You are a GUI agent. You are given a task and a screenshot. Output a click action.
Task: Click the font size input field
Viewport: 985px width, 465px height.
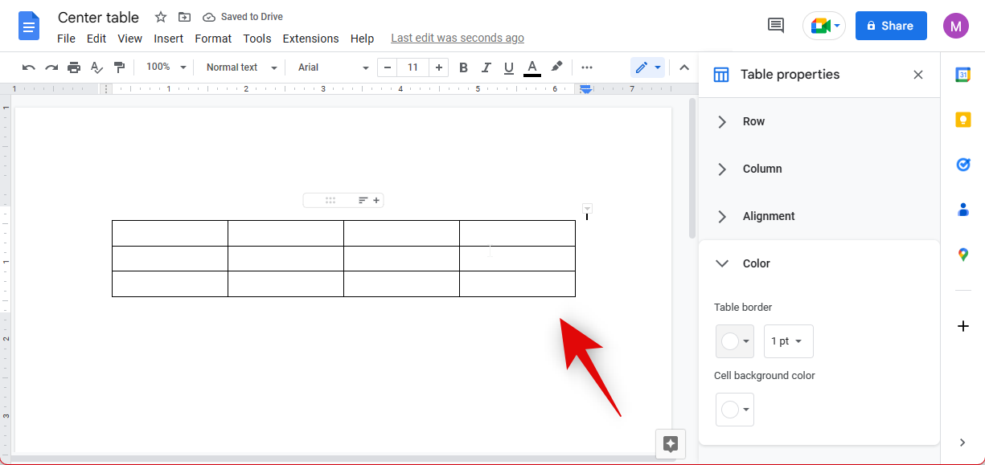tap(412, 67)
